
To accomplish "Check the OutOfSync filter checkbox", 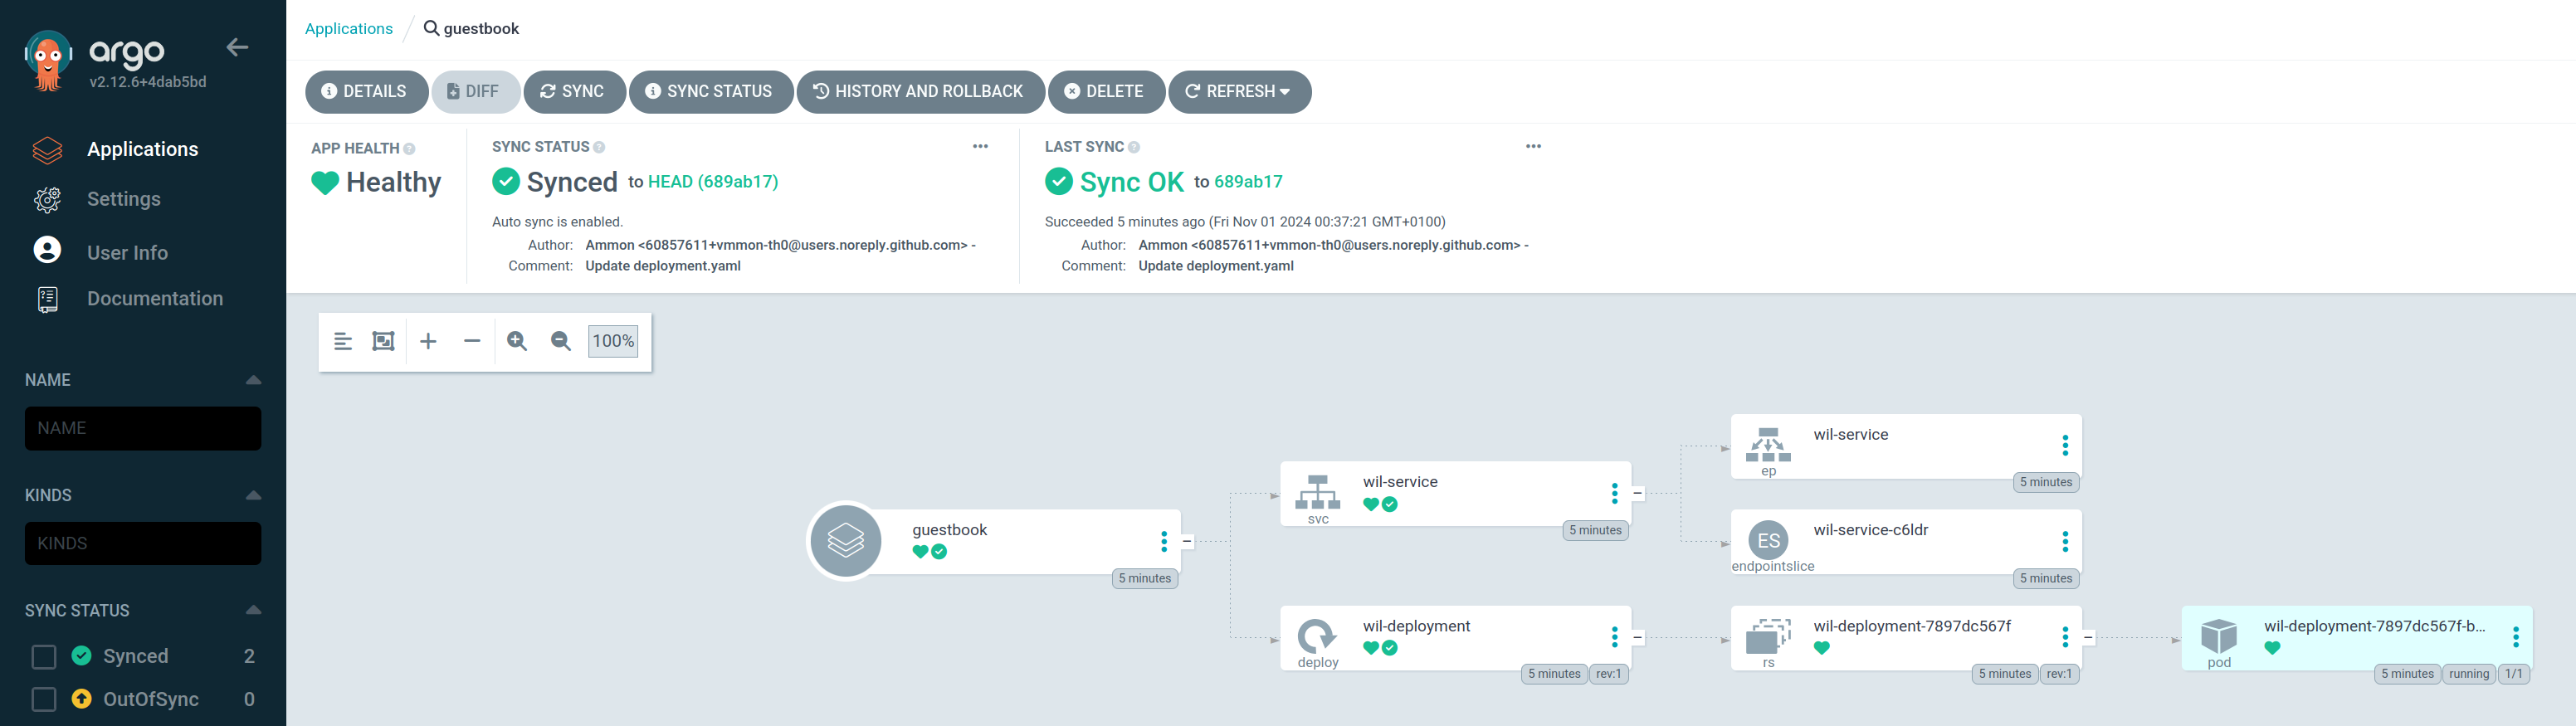I will [x=44, y=699].
